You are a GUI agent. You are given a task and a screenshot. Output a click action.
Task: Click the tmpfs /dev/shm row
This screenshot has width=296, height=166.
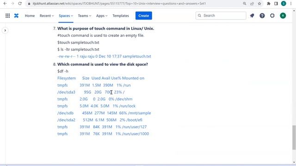click(x=95, y=99)
